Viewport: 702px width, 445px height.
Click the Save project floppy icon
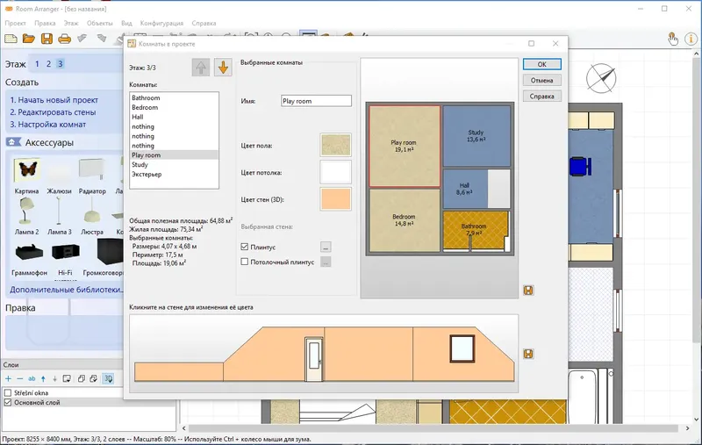pyautogui.click(x=47, y=39)
